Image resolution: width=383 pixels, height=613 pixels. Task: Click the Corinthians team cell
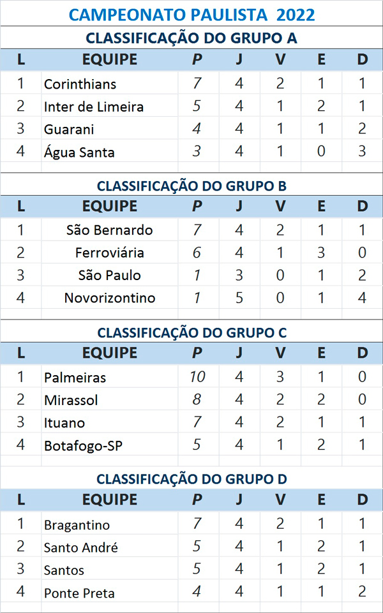[x=80, y=84]
